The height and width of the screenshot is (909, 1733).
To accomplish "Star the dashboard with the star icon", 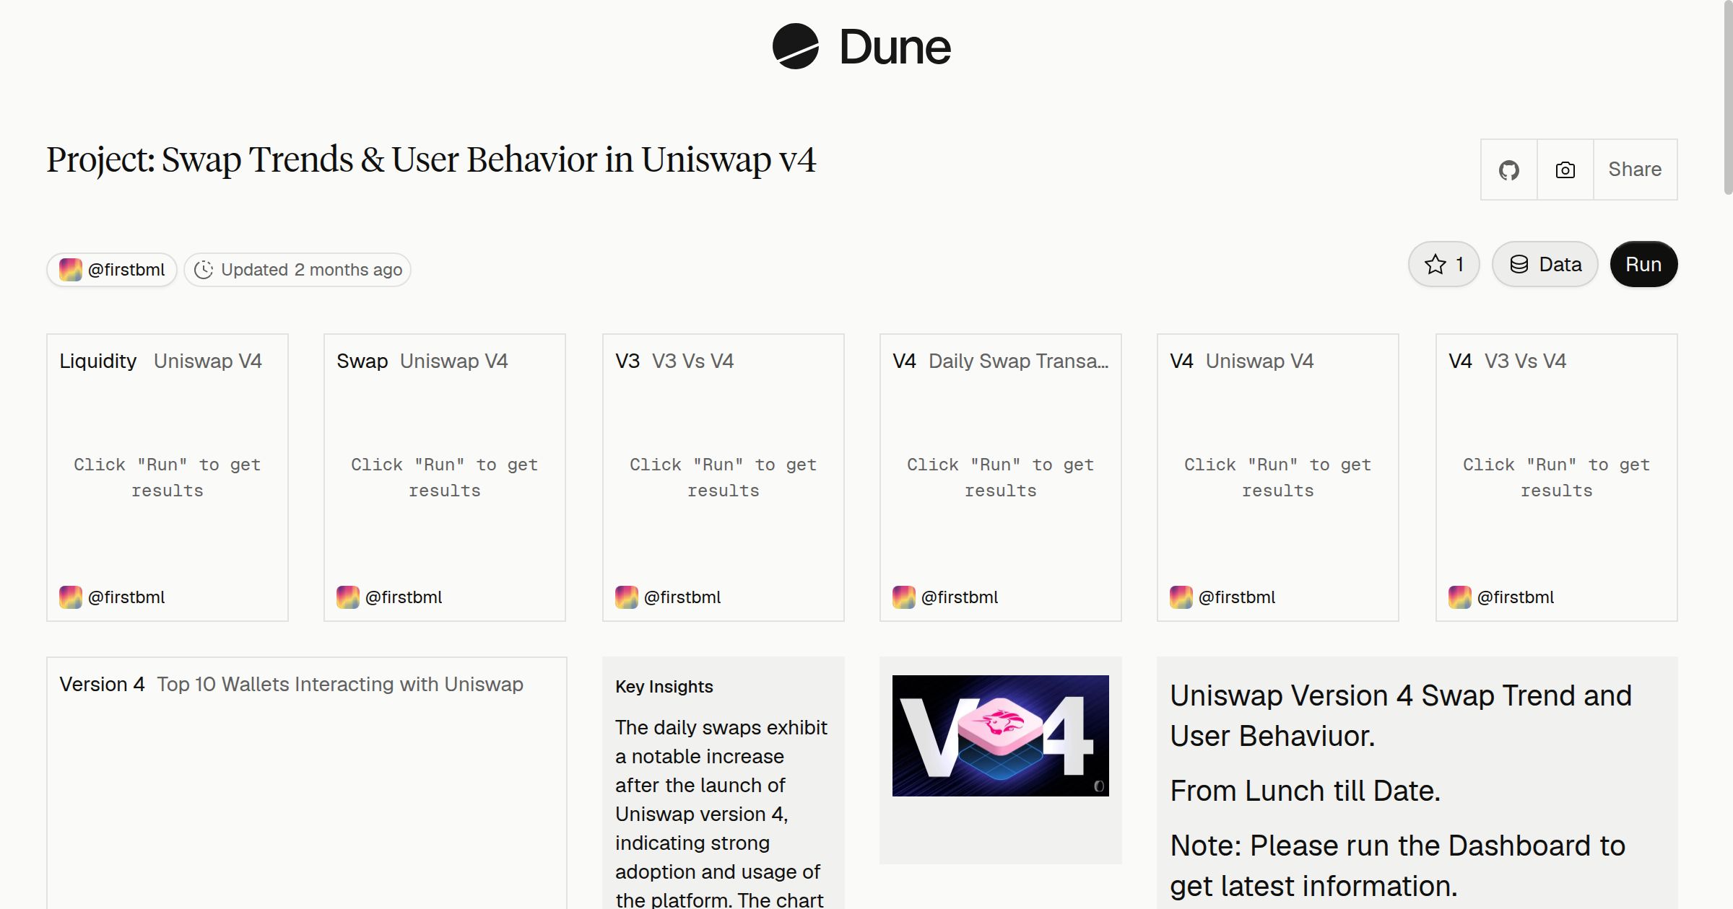I will 1435,265.
